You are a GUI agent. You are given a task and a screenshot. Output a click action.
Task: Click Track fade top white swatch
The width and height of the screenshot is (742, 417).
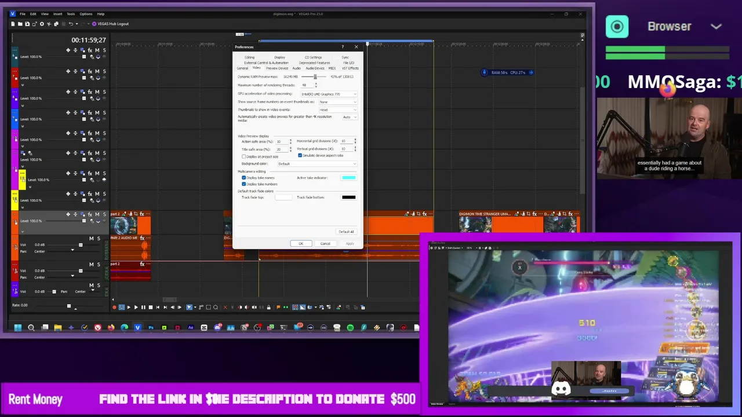(283, 197)
